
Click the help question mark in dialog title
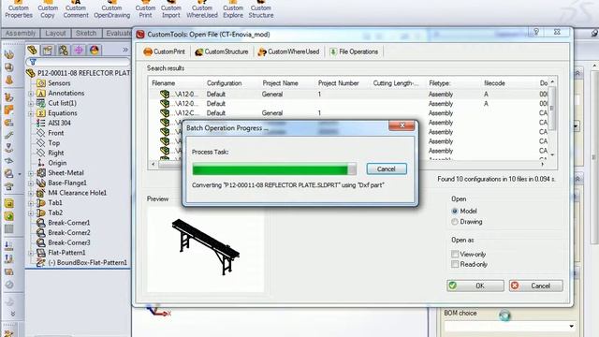coord(536,32)
